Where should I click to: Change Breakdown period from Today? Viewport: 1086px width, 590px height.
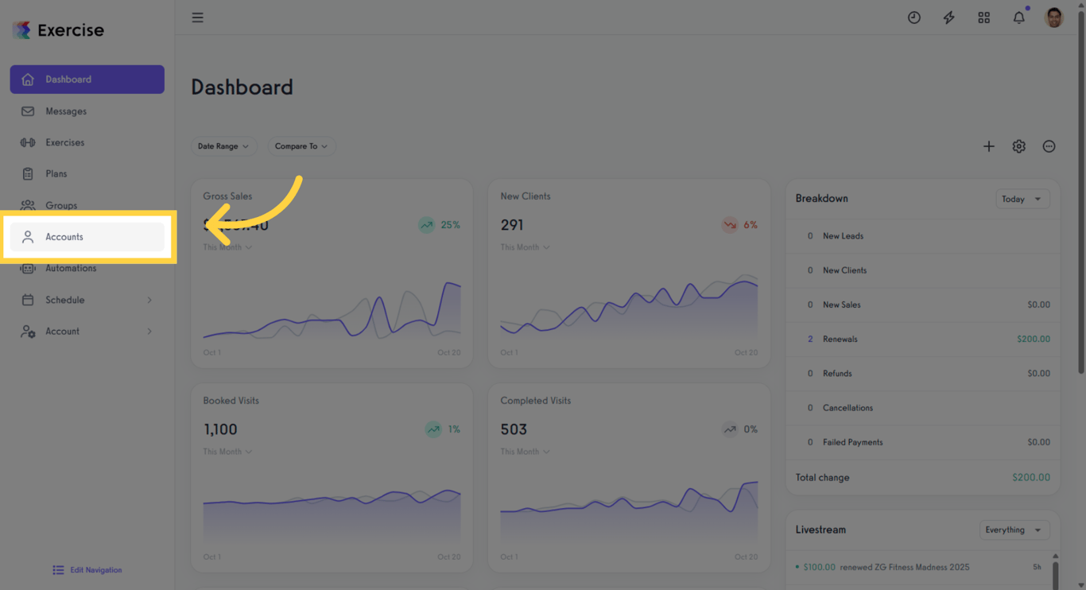pos(1022,199)
